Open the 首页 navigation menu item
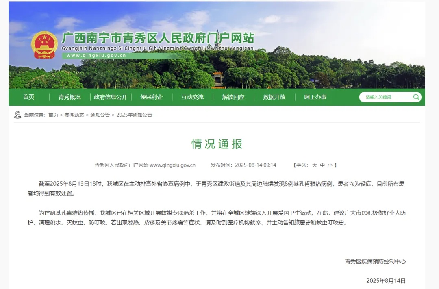This screenshot has width=439, height=289. [29, 97]
